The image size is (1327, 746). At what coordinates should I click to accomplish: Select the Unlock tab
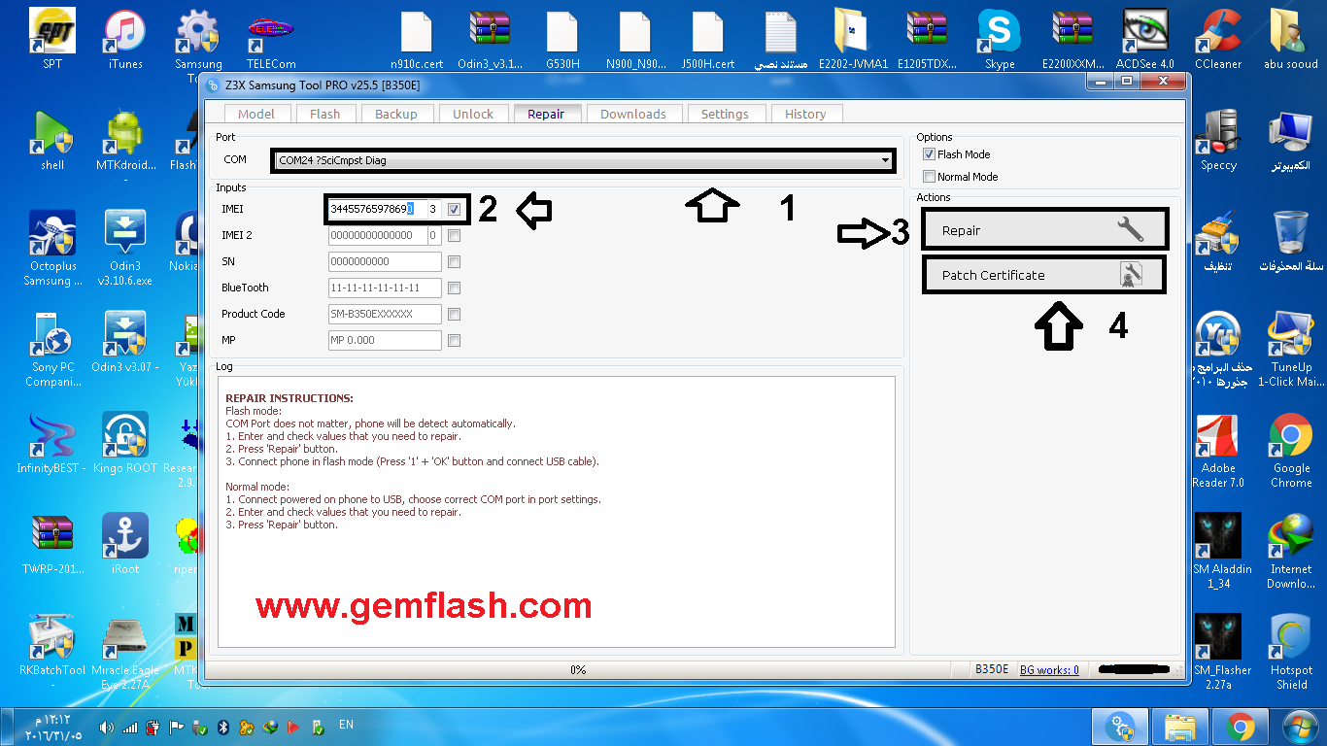(x=473, y=114)
